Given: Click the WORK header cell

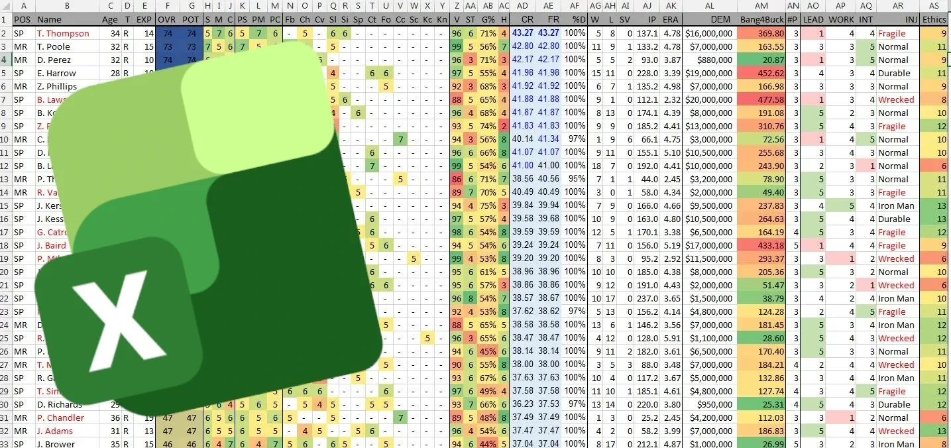Looking at the screenshot, I should coord(842,20).
